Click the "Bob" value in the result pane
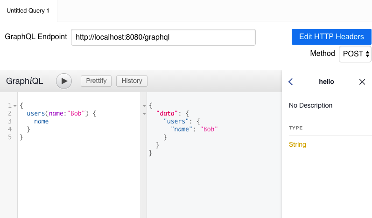Screen dimensions: 372x218 click(x=209, y=129)
